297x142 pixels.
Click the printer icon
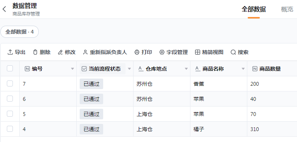tap(137, 52)
